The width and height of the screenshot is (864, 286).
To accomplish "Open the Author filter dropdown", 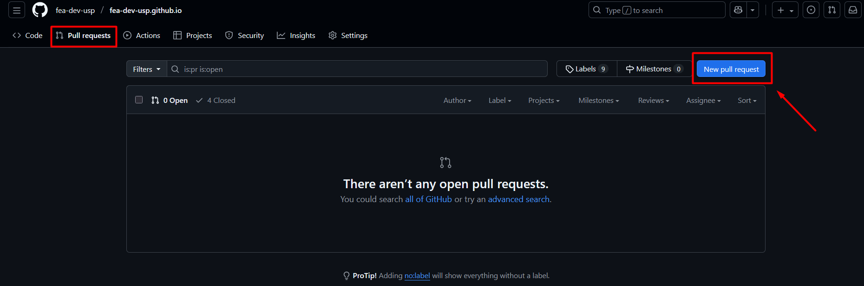I will 457,101.
